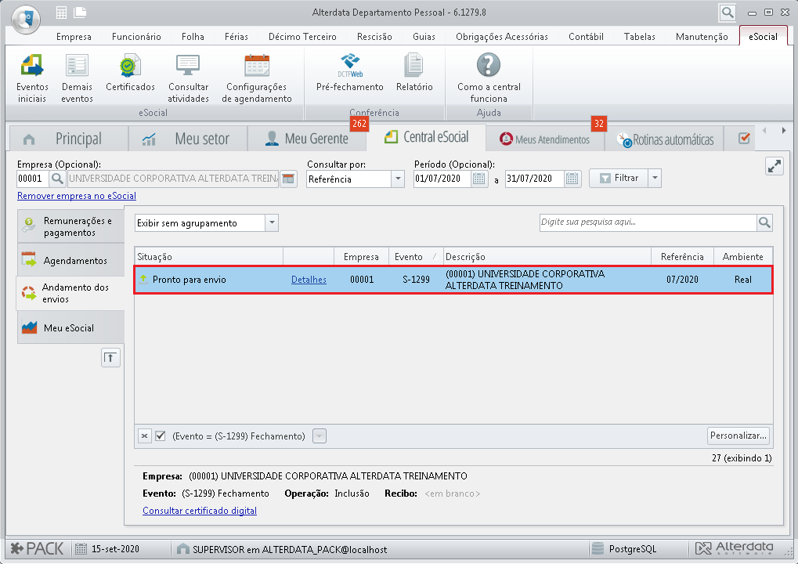Click PostgreSQL database status icon
Viewport: 798px width, 564px height.
[x=598, y=549]
